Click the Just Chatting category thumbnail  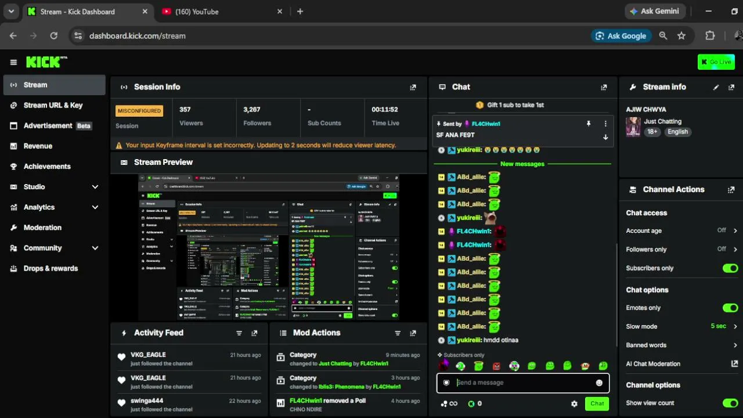tap(633, 127)
